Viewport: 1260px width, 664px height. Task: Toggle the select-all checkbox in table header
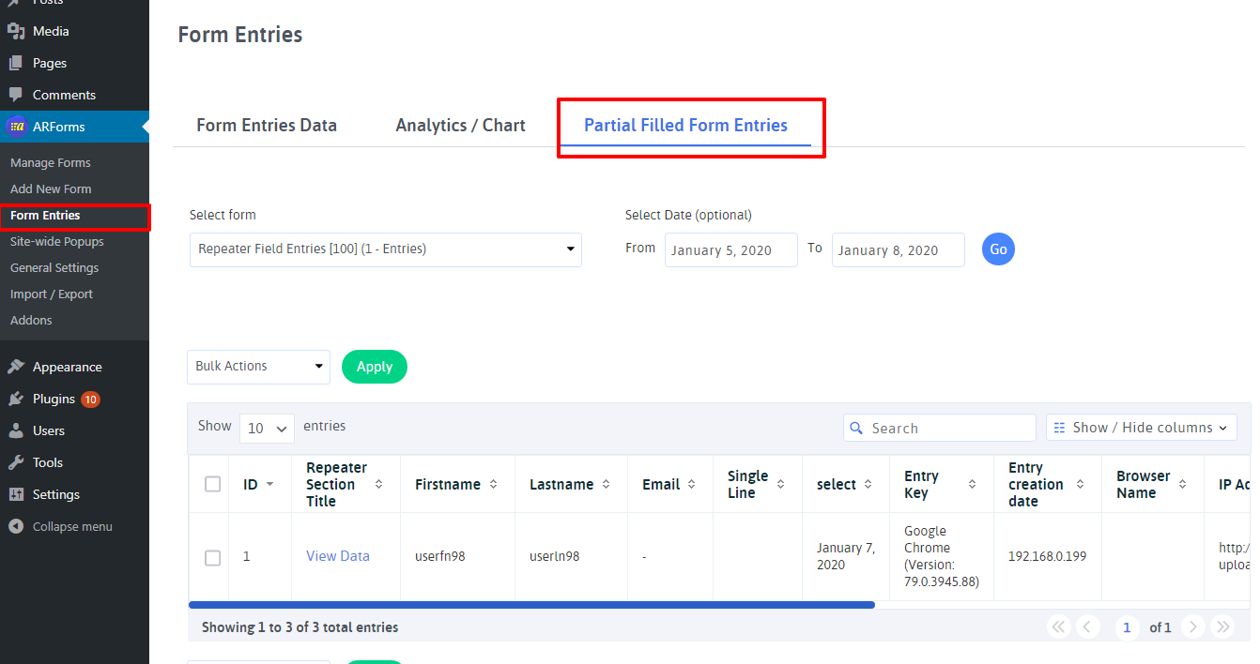pyautogui.click(x=212, y=484)
